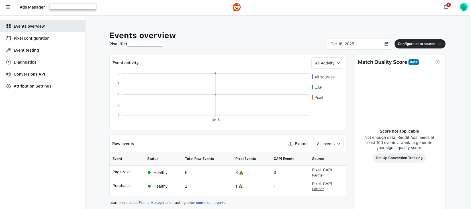Viewport: 470px width, 209px height.
Task: Click the purple data point on chart
Action: pyautogui.click(x=215, y=73)
